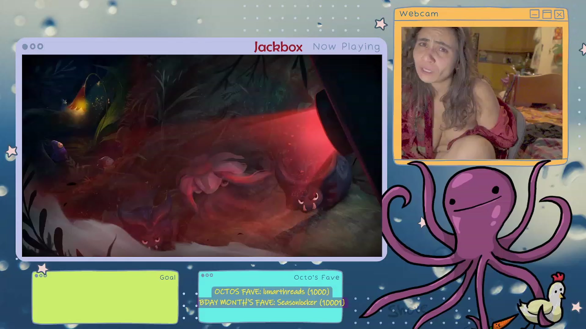This screenshot has height=329, width=586.
Task: Click the Webcam title text
Action: coord(419,14)
